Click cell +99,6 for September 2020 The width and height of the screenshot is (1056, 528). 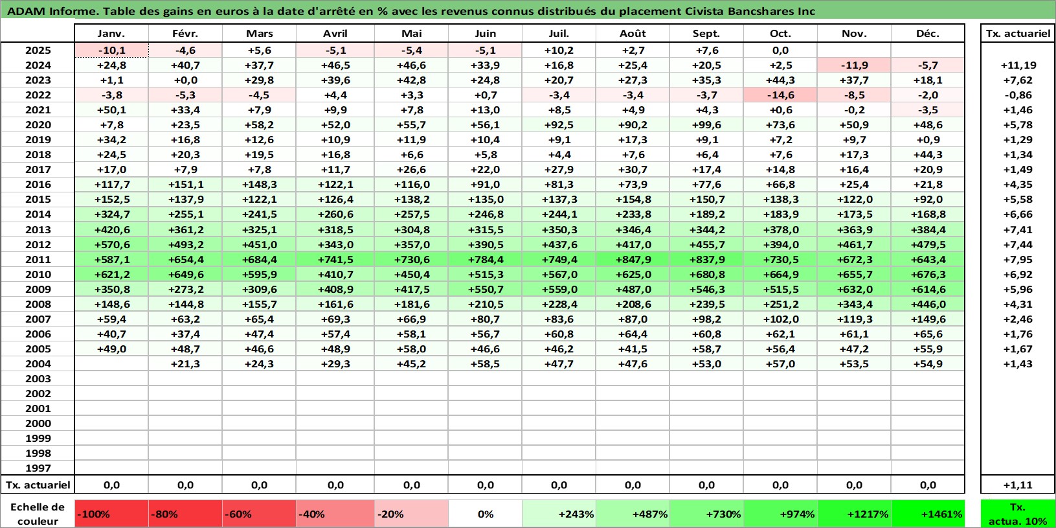pyautogui.click(x=706, y=124)
